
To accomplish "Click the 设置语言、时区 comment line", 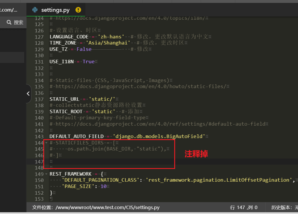I will click(74, 30).
